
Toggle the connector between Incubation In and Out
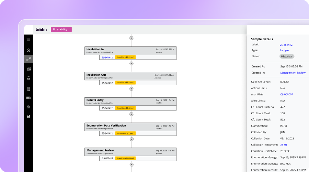pos(131,63)
